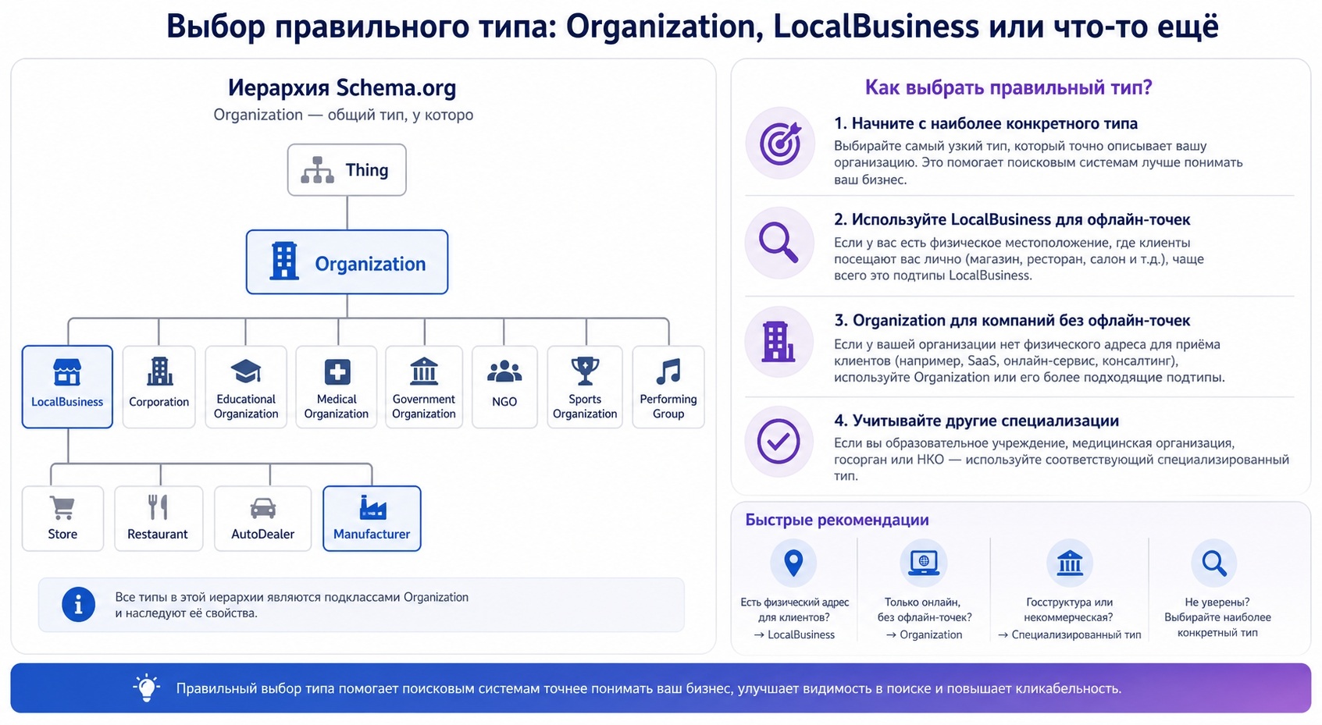Viewport: 1322px width, 725px height.
Task: Click 'Госструктура или некоммерческая?' text
Action: pyautogui.click(x=1069, y=609)
